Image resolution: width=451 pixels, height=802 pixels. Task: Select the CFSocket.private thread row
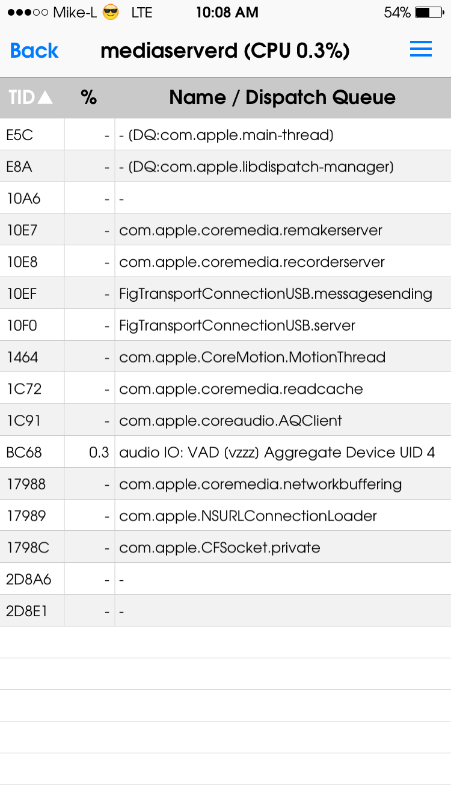pyautogui.click(x=226, y=548)
